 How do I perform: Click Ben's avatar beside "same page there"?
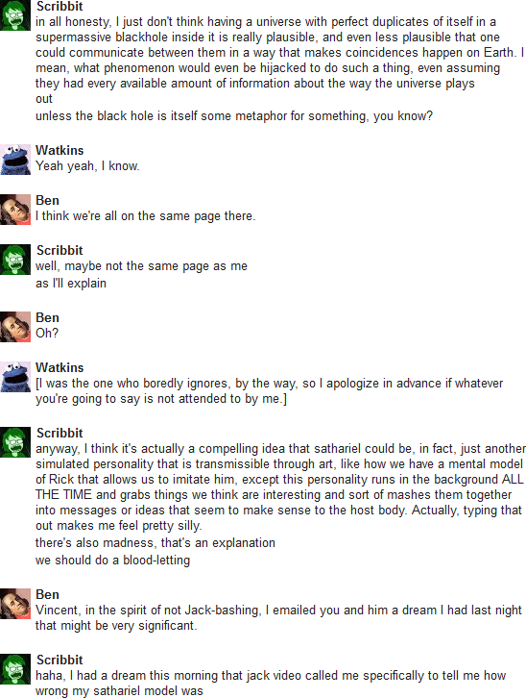click(x=15, y=210)
